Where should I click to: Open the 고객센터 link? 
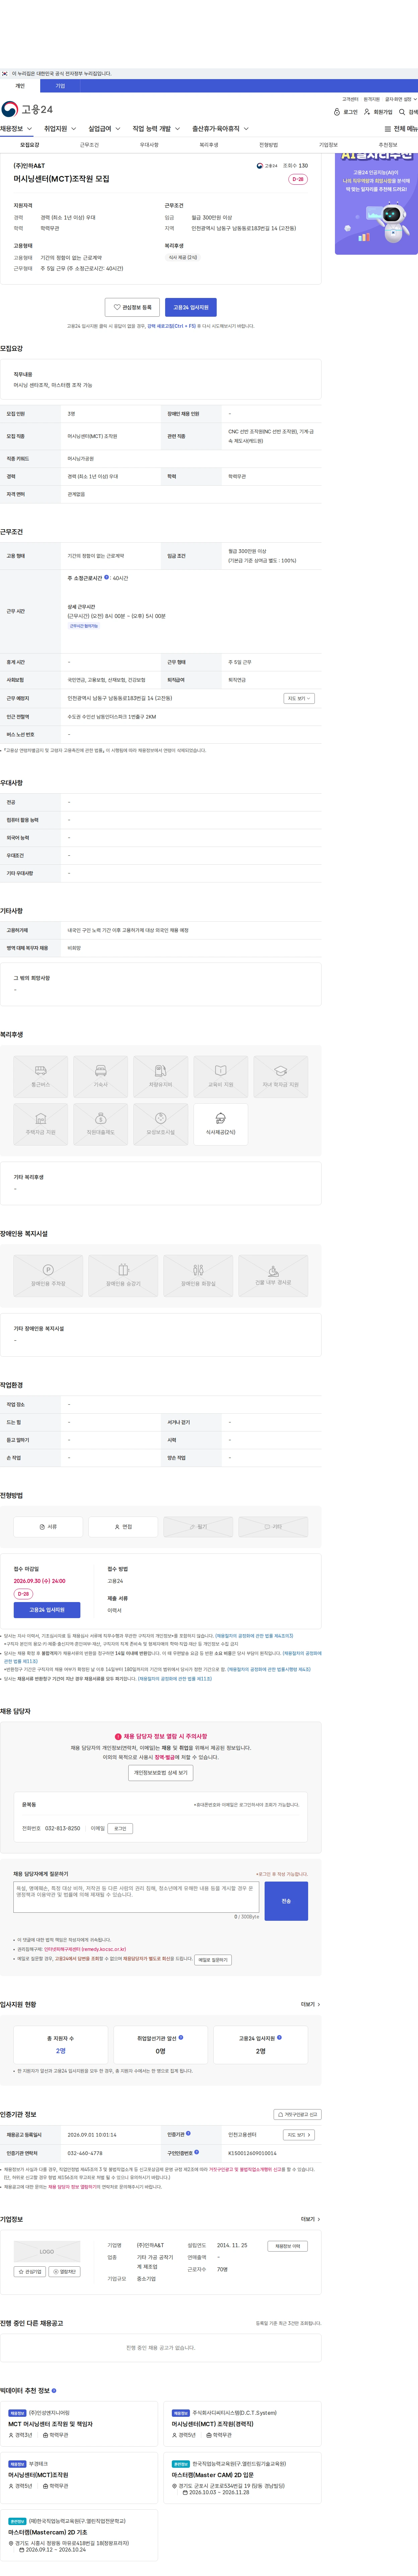click(x=350, y=99)
